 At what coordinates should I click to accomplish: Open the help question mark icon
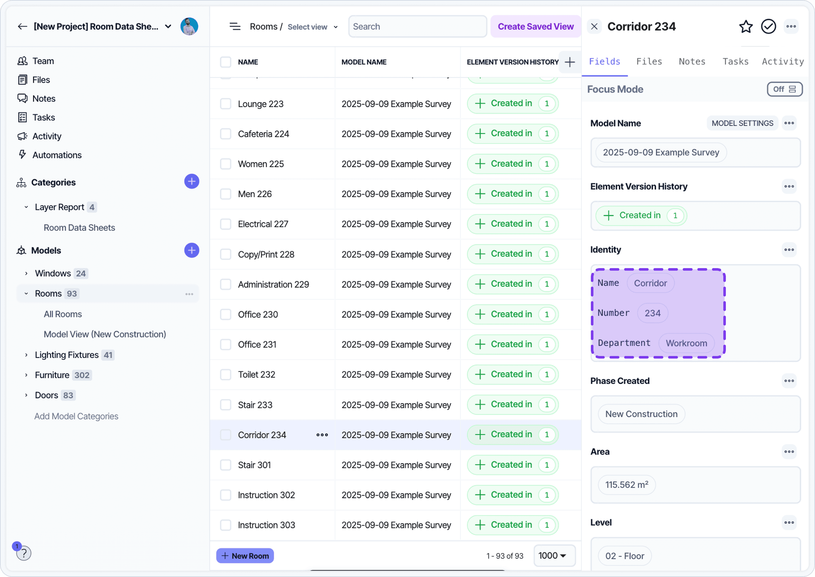point(24,553)
